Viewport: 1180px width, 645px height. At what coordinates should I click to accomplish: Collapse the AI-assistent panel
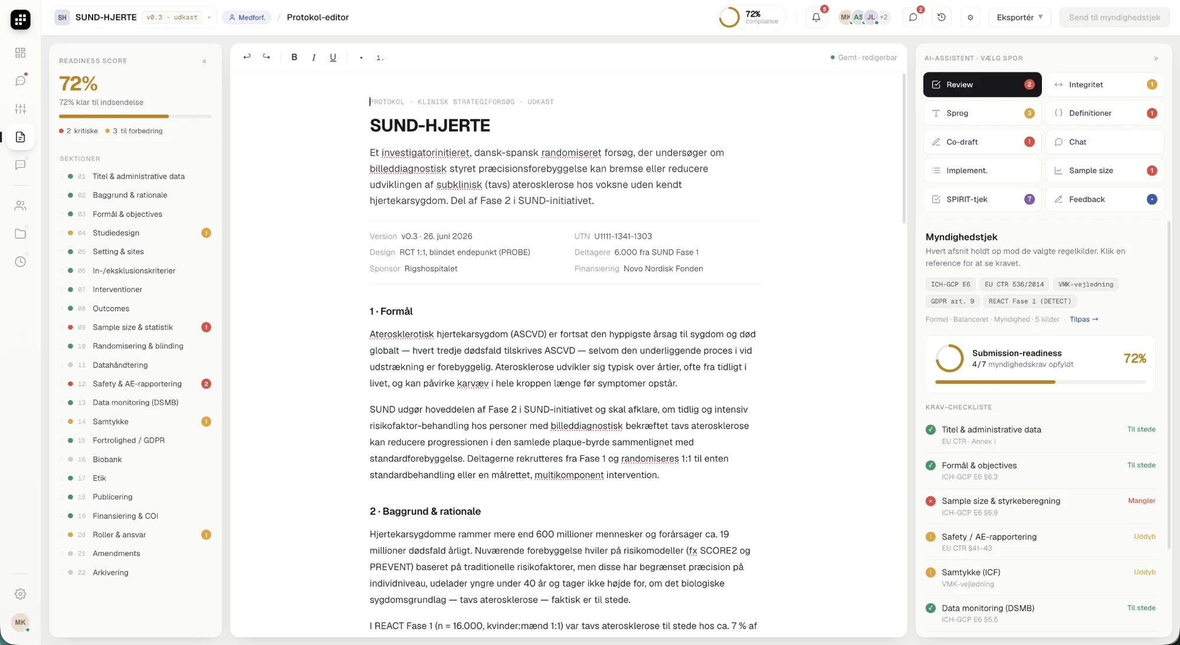1156,58
